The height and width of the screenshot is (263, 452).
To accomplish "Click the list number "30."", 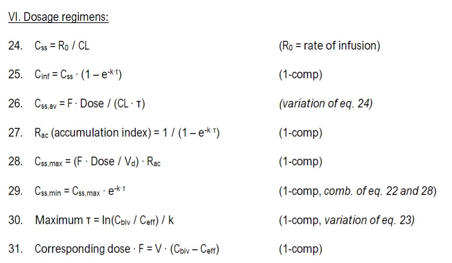I will pyautogui.click(x=15, y=220).
